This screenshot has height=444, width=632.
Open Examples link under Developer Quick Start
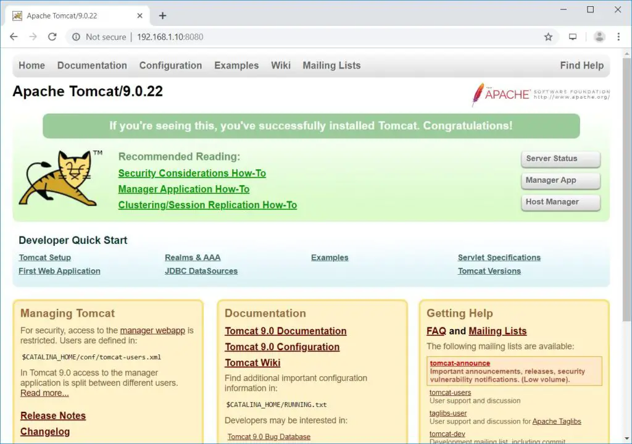point(330,258)
